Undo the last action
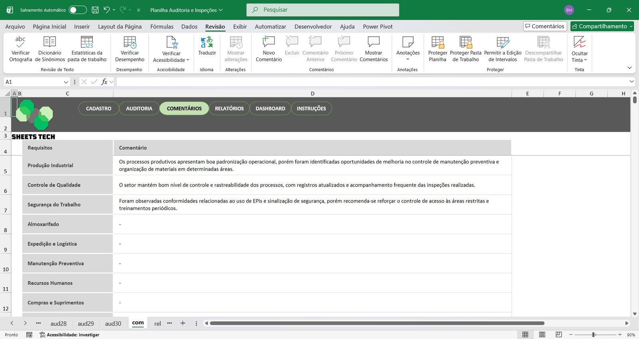This screenshot has height=339, width=639. click(106, 10)
